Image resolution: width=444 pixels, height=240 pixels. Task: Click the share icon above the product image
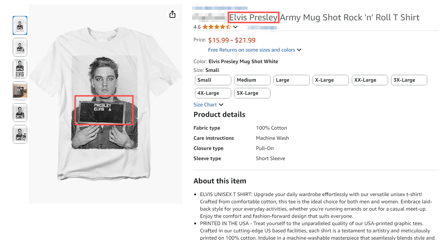pos(172,14)
